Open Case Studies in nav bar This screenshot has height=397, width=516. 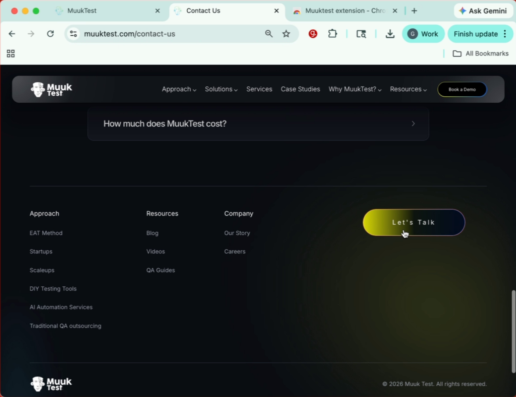coord(300,89)
